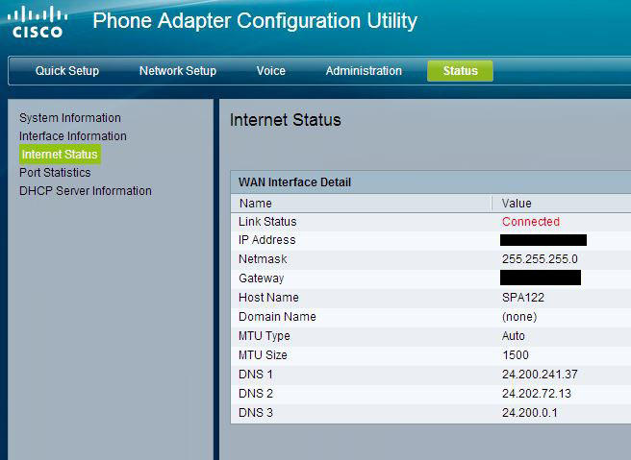This screenshot has height=460, width=631.
Task: Select the highlighted Status tab
Action: tap(460, 71)
